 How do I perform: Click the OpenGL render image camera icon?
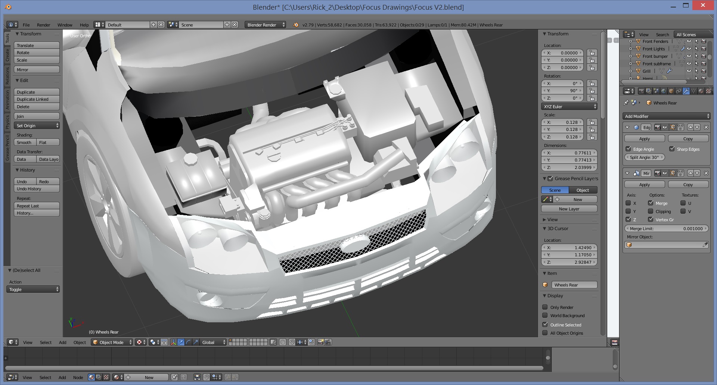coord(320,342)
